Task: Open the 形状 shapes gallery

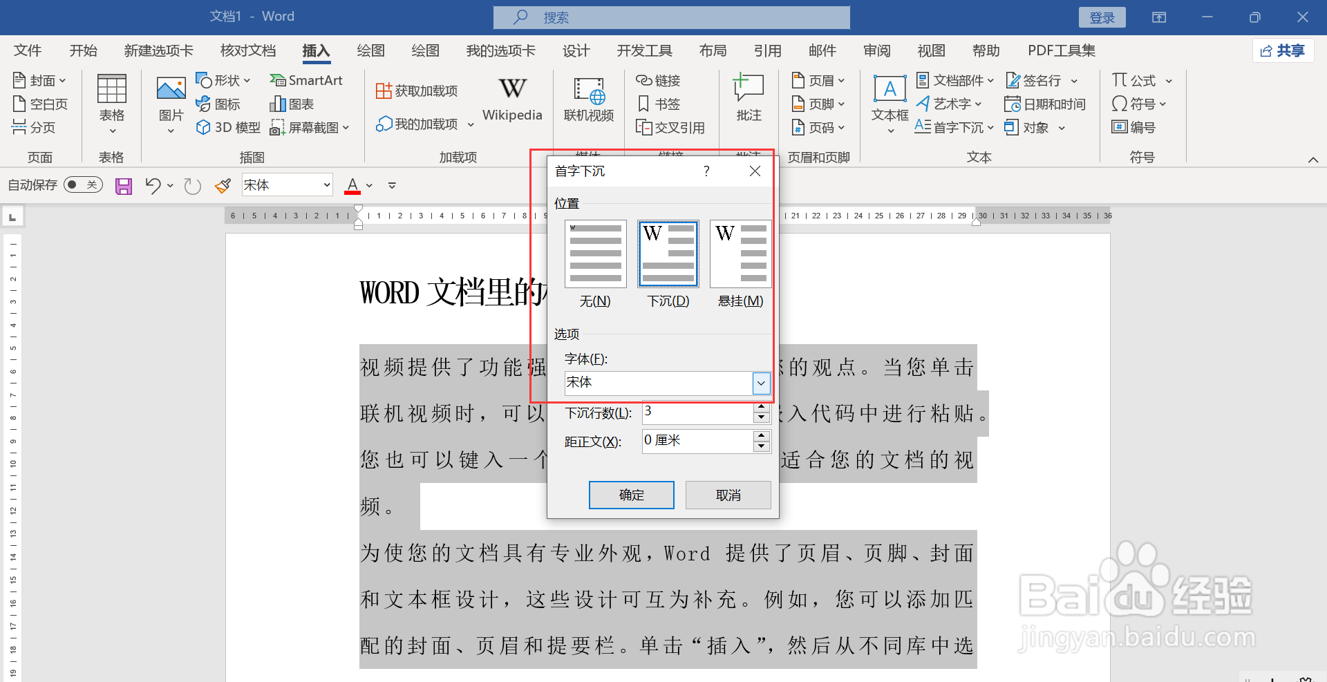Action: (223, 81)
